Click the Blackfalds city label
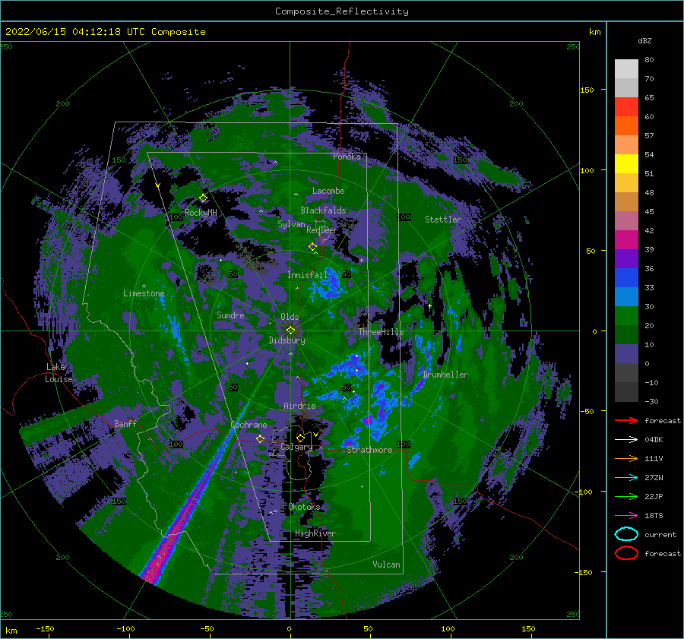Viewport: 684px width, 639px height. tap(323, 210)
